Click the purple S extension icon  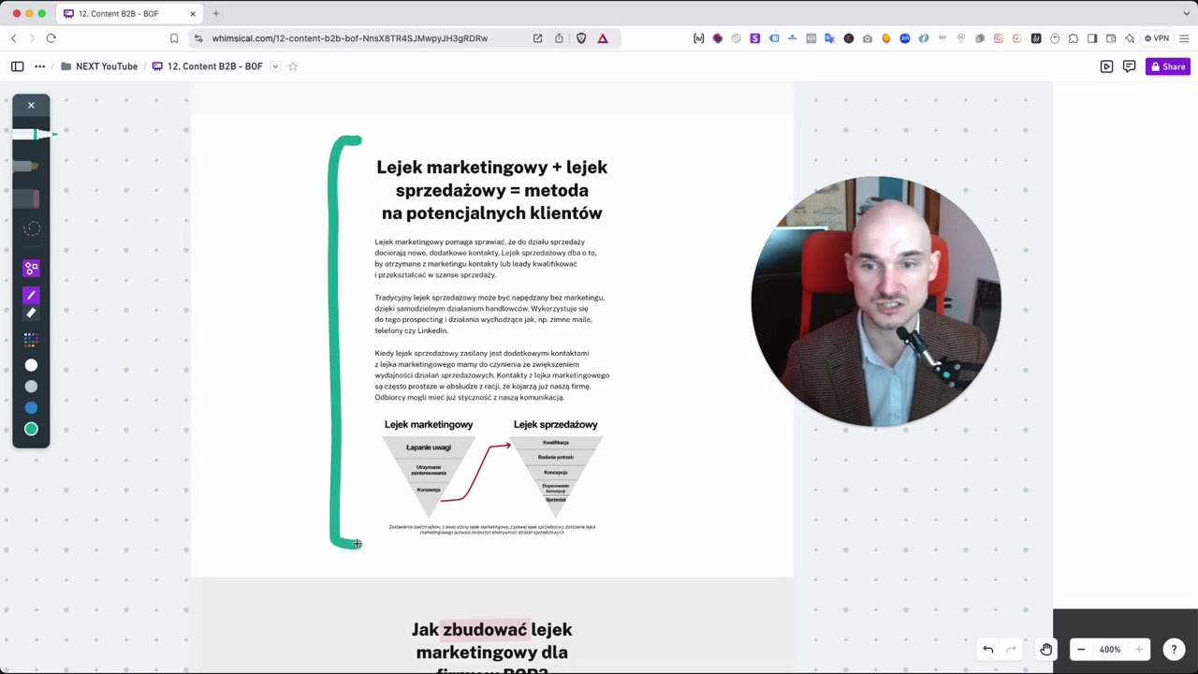[755, 38]
